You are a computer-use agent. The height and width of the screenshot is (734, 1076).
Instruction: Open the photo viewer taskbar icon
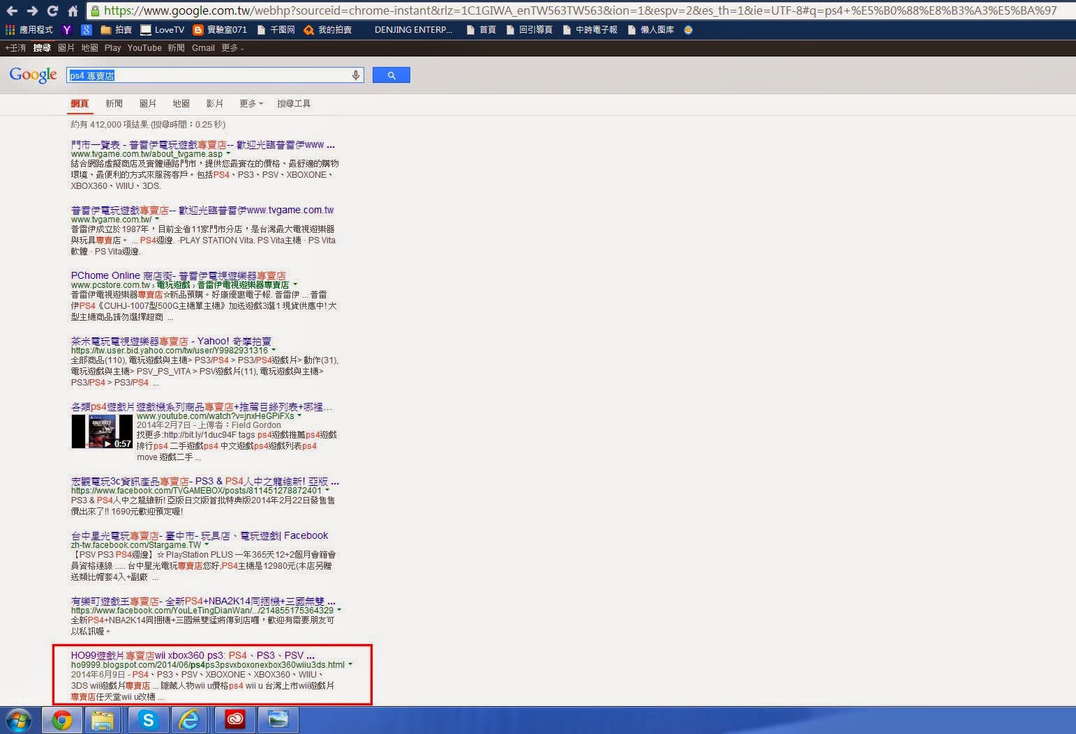(278, 720)
